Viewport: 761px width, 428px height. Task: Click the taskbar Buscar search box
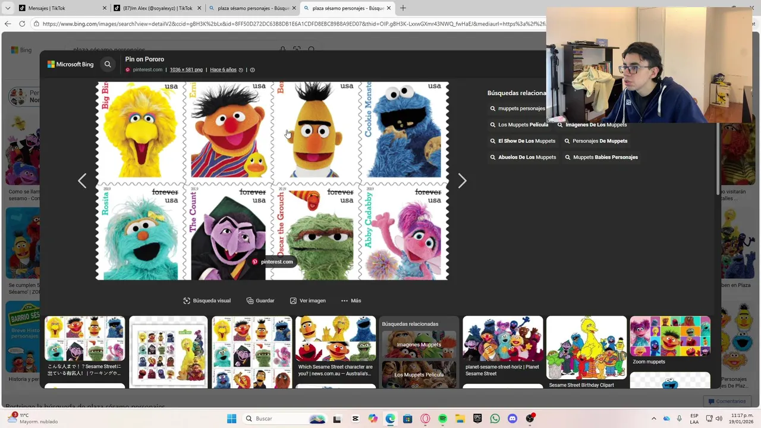point(285,418)
